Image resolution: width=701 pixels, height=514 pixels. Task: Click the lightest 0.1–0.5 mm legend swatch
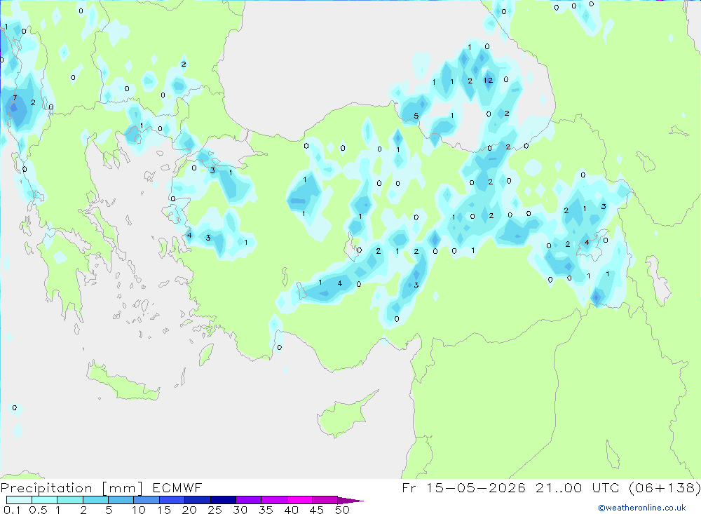(x=19, y=500)
